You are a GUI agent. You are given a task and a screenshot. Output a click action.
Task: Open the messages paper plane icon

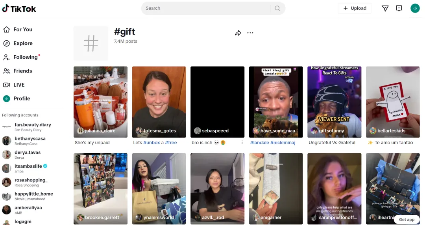(x=385, y=8)
